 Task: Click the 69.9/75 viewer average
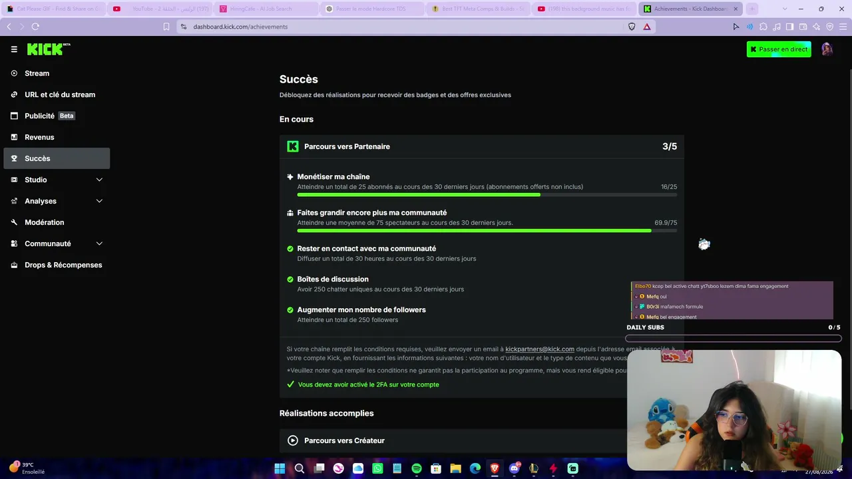pos(666,223)
